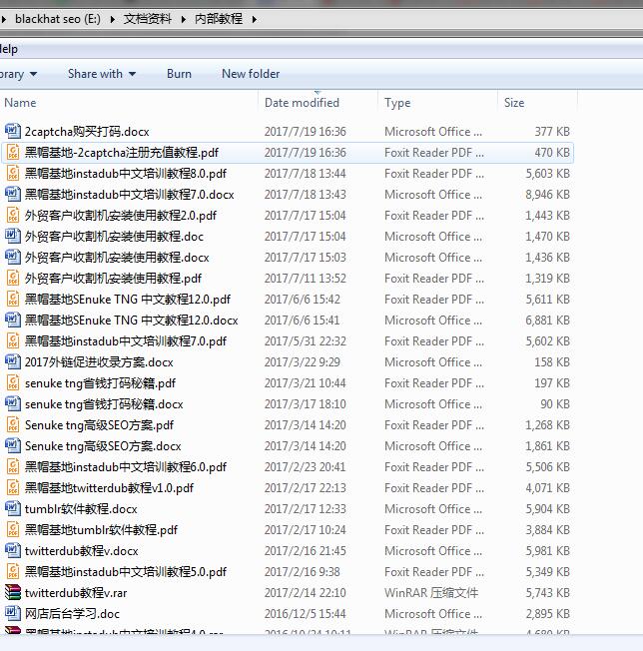This screenshot has width=643, height=651.
Task: Select file name 黑帽基地SEnuke TNG 中文教程12.0.pdf
Action: pyautogui.click(x=128, y=300)
